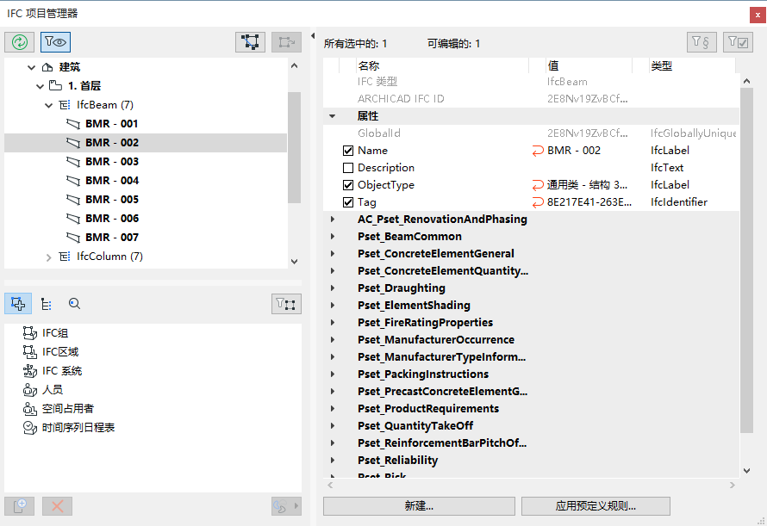Click the magnifier search view icon
Image resolution: width=767 pixels, height=526 pixels.
74,304
